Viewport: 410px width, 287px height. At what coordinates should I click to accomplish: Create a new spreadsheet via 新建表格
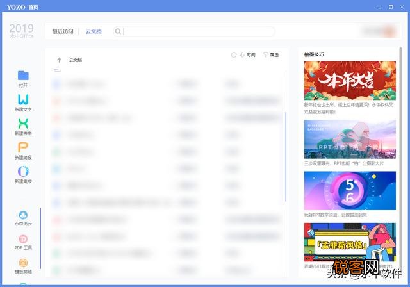[23, 123]
